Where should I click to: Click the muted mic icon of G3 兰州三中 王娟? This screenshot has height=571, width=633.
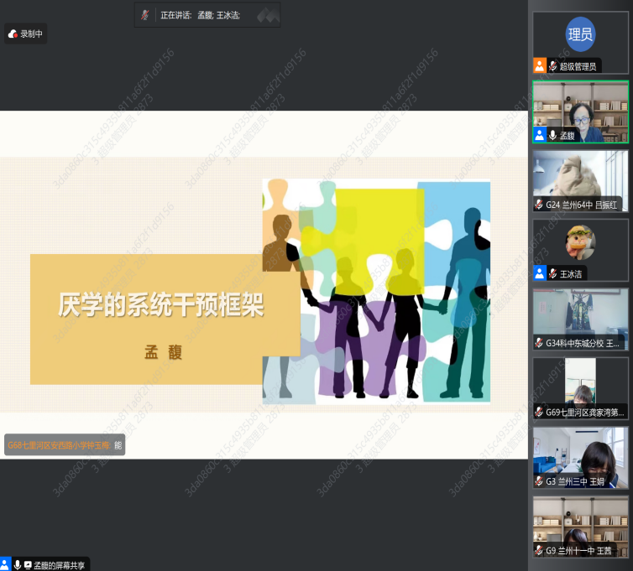[539, 481]
